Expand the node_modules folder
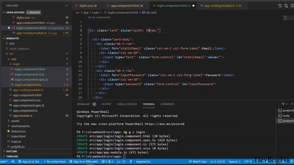 pos(19,49)
